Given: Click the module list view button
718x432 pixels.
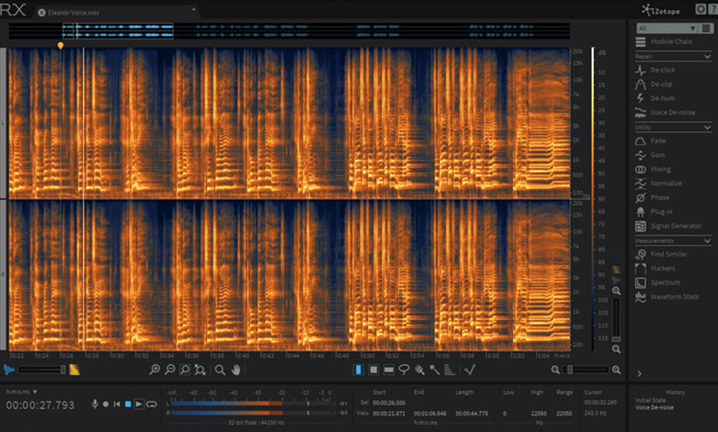Looking at the screenshot, I should tap(706, 29).
